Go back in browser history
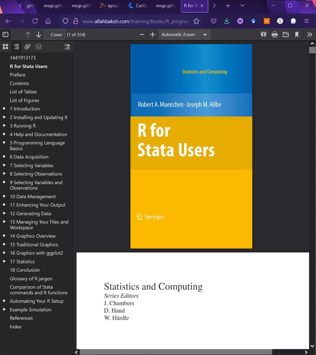 [8, 21]
